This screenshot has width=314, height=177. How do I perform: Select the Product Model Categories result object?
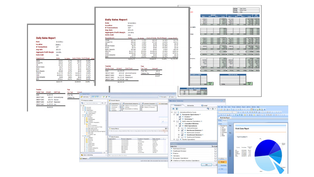pyautogui.click(x=131, y=104)
